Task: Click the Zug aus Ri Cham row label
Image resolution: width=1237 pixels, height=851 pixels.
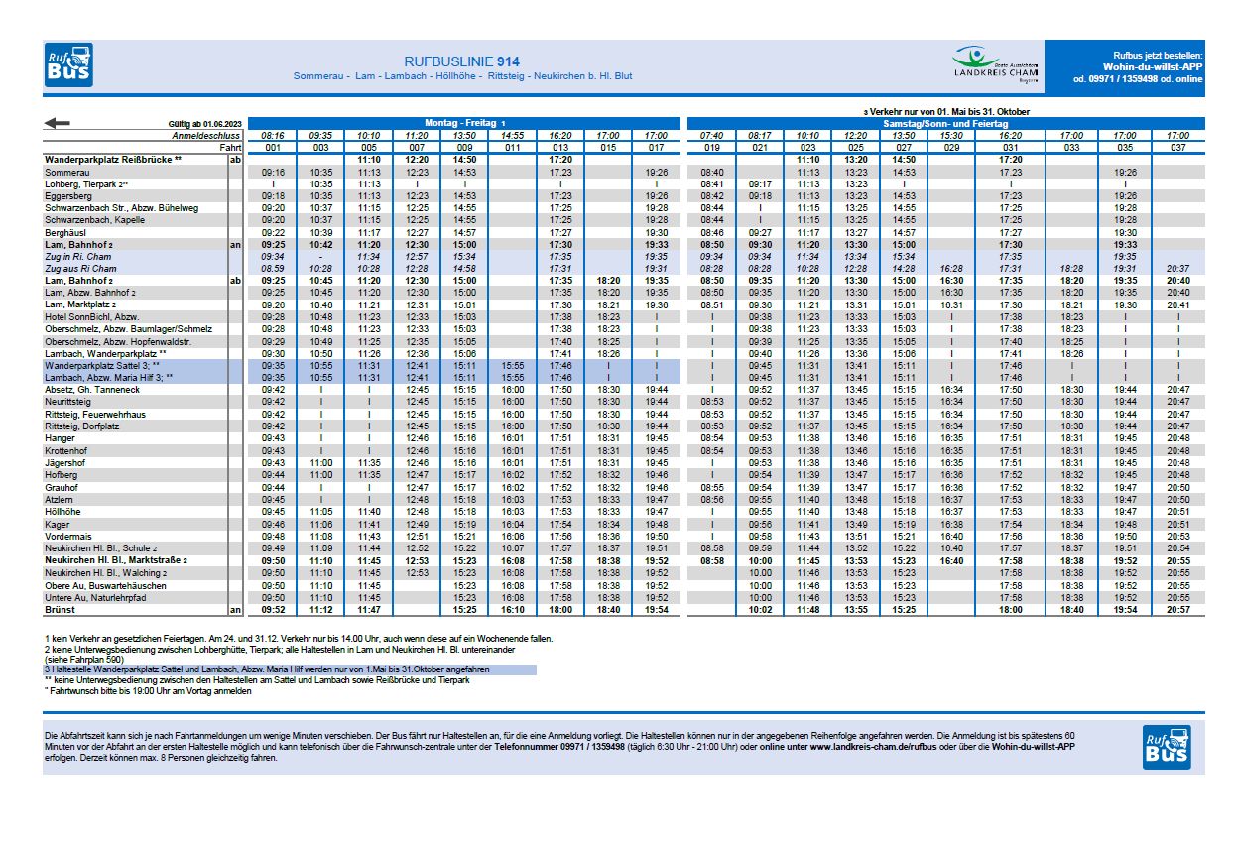Action: click(80, 268)
